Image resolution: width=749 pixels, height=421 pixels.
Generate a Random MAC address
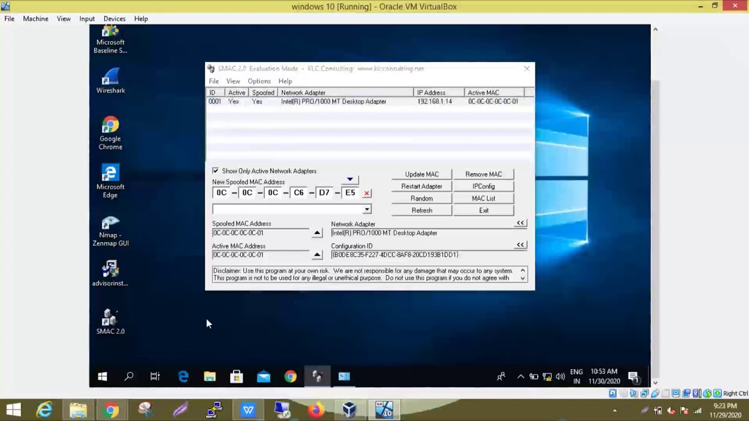[x=422, y=199]
